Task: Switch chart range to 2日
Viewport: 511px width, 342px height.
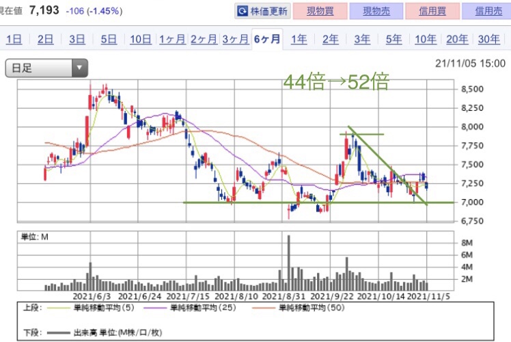Action: [x=45, y=40]
